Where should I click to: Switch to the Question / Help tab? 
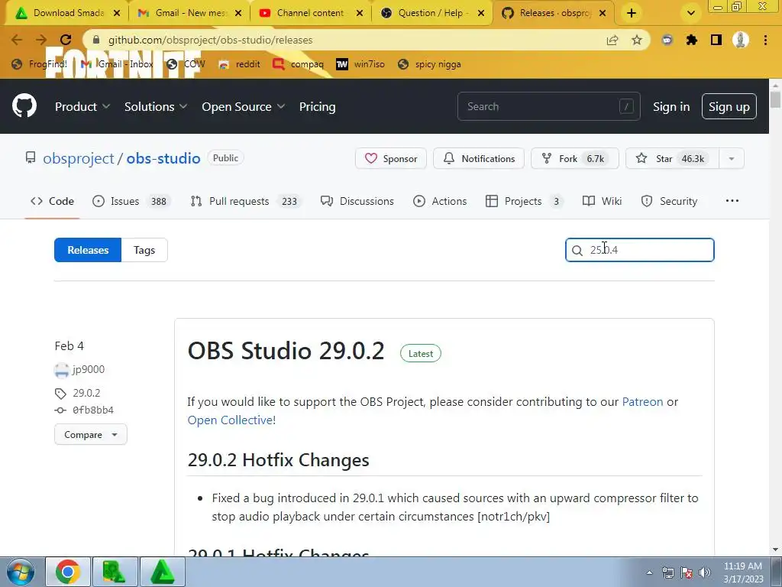point(432,13)
